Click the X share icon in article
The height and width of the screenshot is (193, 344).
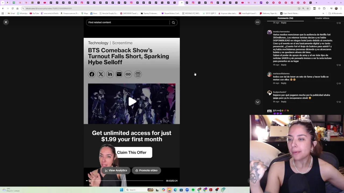(x=101, y=74)
